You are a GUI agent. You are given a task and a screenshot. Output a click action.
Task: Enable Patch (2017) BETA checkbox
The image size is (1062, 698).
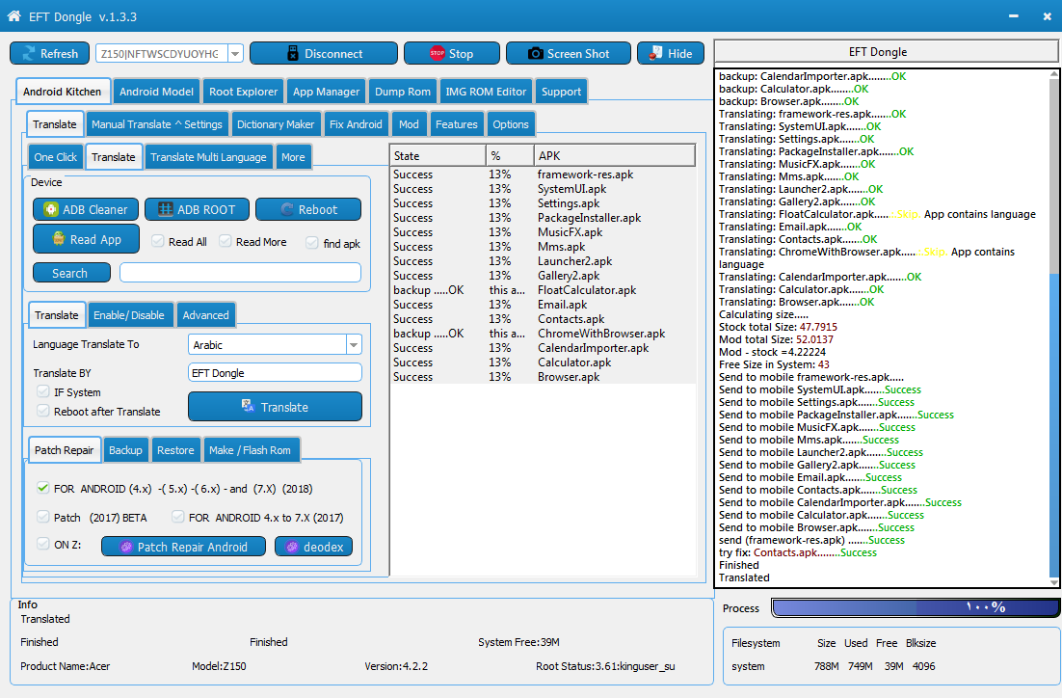[43, 517]
